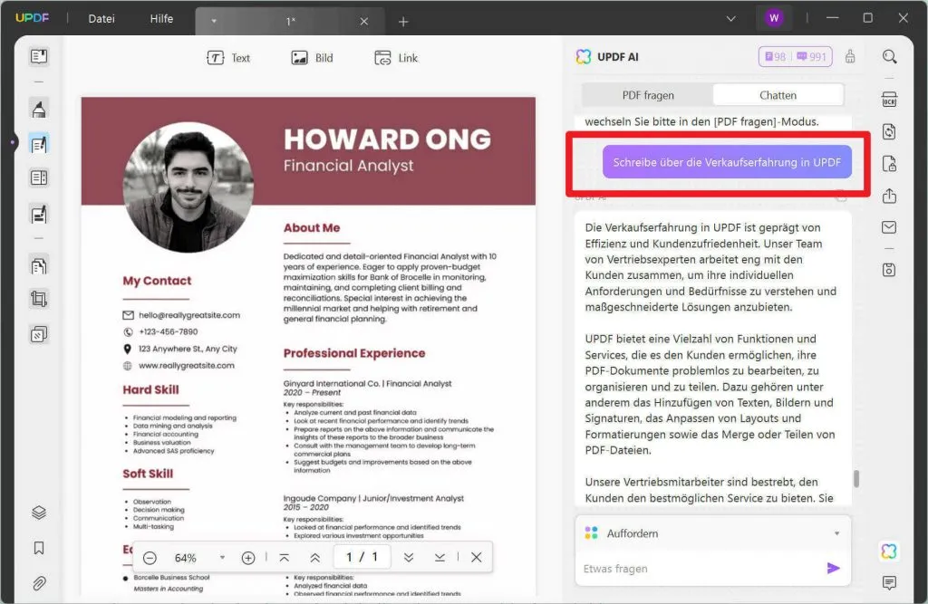Open the Convert PDF icon
Screen dimensions: 928x604
pos(890,131)
